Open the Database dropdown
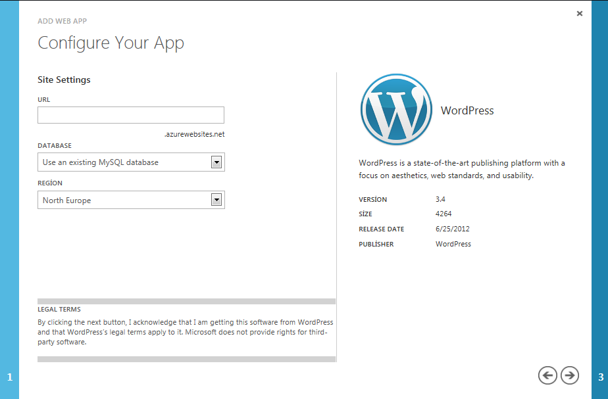This screenshot has width=608, height=399. [x=131, y=162]
